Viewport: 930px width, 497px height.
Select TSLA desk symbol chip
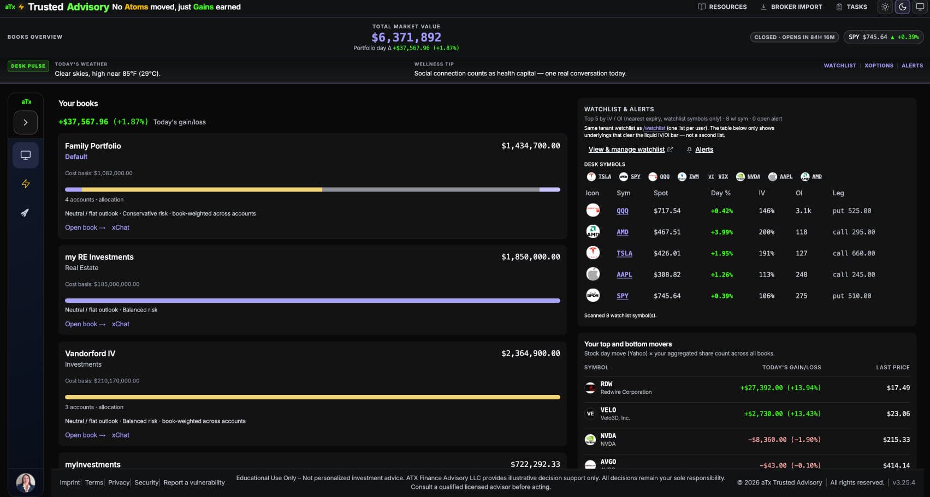coord(599,177)
